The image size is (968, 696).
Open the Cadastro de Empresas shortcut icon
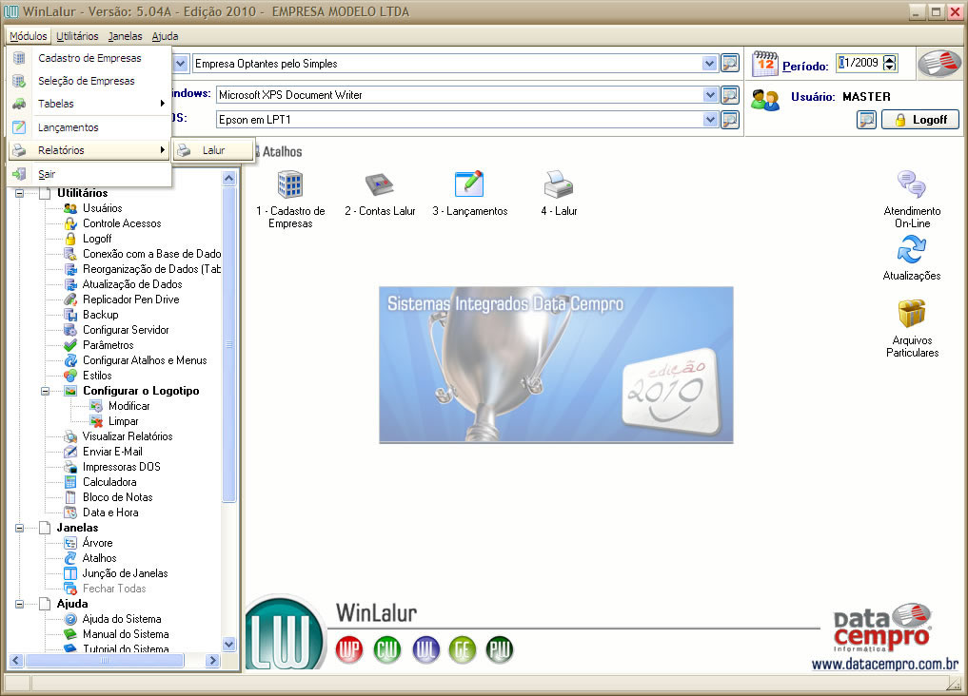coord(290,184)
